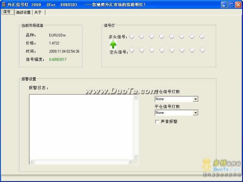Click the traffic light app icon in title bar
This screenshot has width=243, height=182.
point(4,5)
